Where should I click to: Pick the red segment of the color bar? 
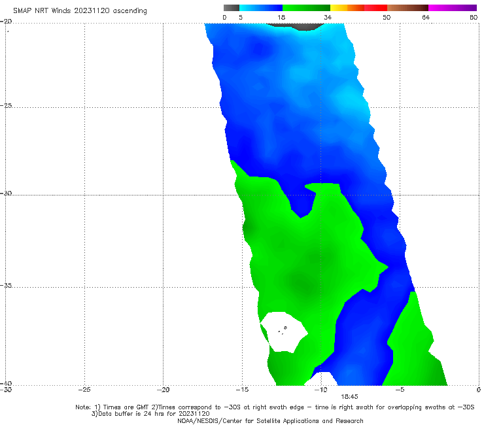tap(375, 8)
